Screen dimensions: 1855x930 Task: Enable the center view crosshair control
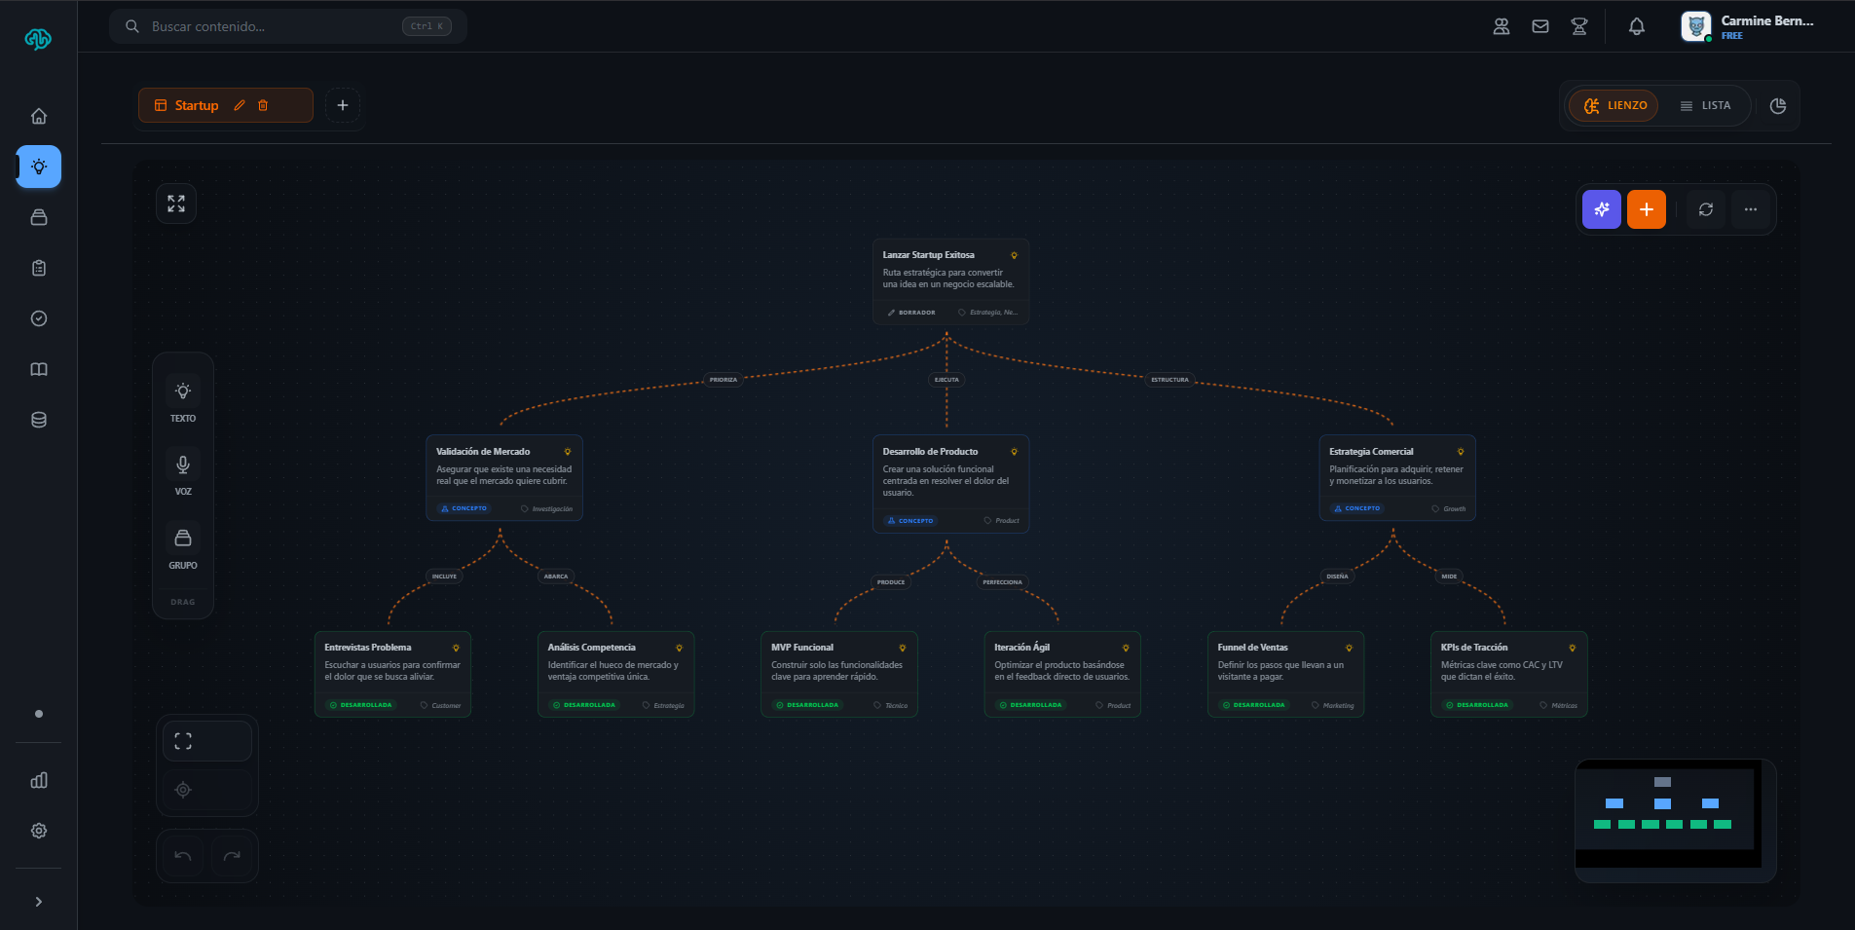(x=183, y=790)
